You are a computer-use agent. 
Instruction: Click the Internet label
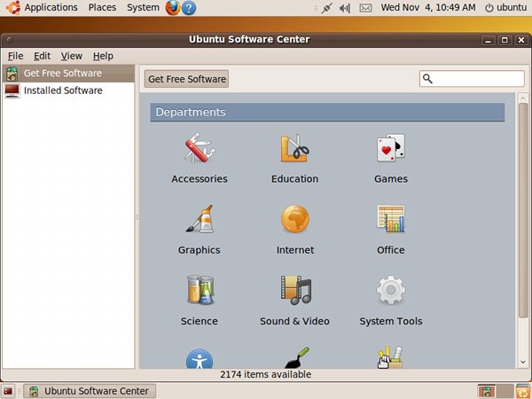[x=295, y=250]
